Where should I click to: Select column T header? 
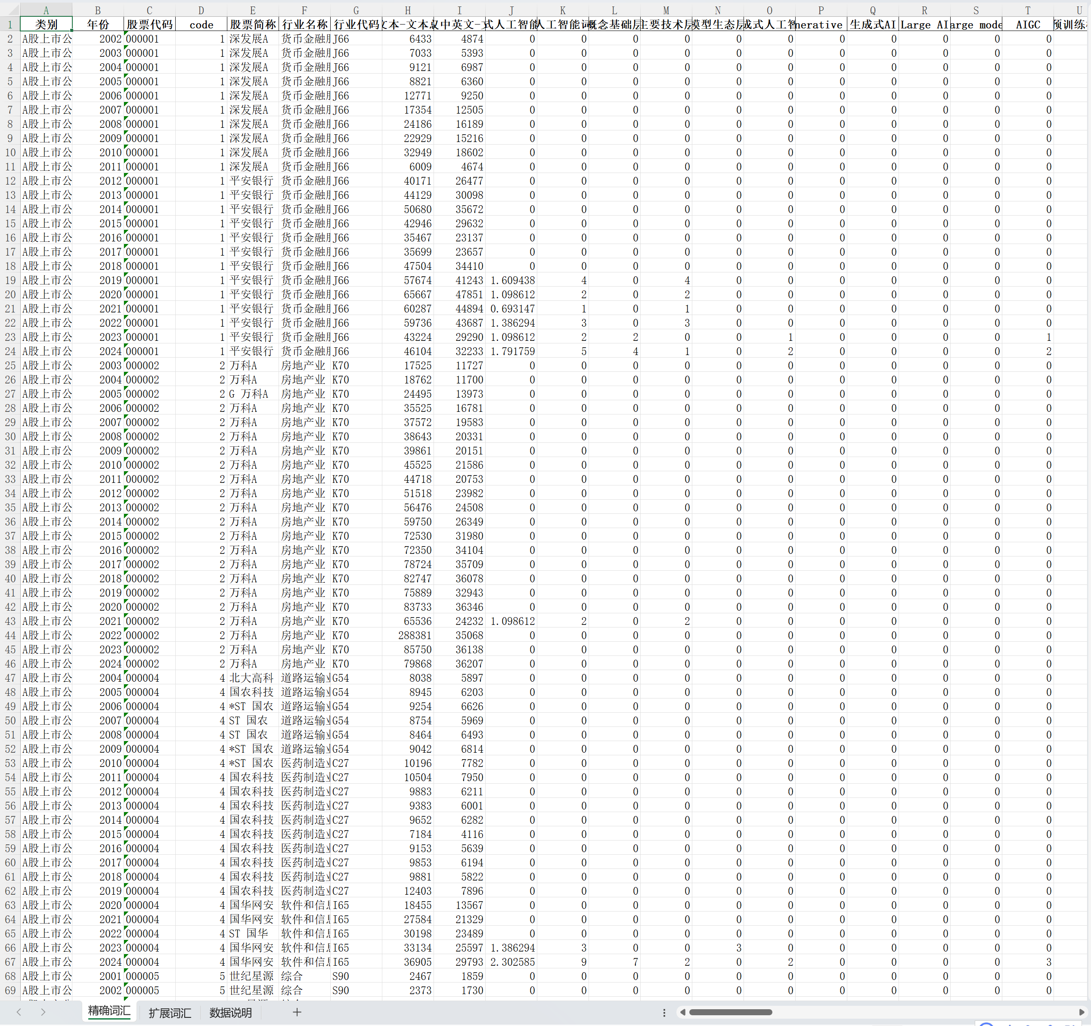click(x=1027, y=10)
